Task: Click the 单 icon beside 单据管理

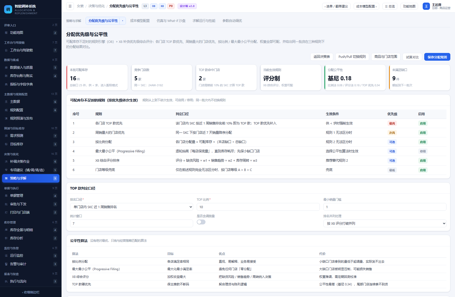Action: pos(6,196)
